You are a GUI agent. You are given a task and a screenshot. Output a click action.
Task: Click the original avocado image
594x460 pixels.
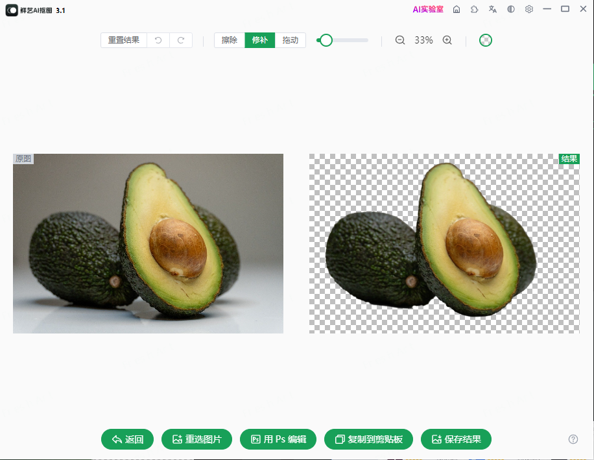click(x=148, y=244)
